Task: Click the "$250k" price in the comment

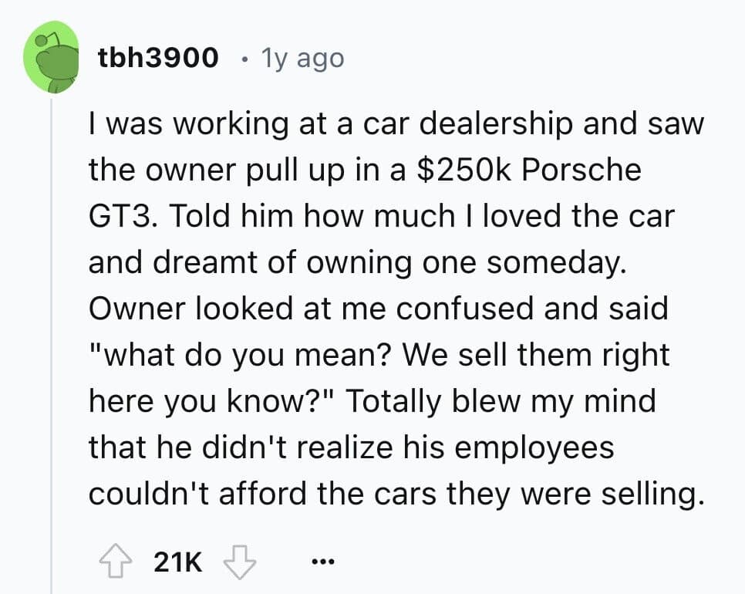Action: pyautogui.click(x=464, y=170)
